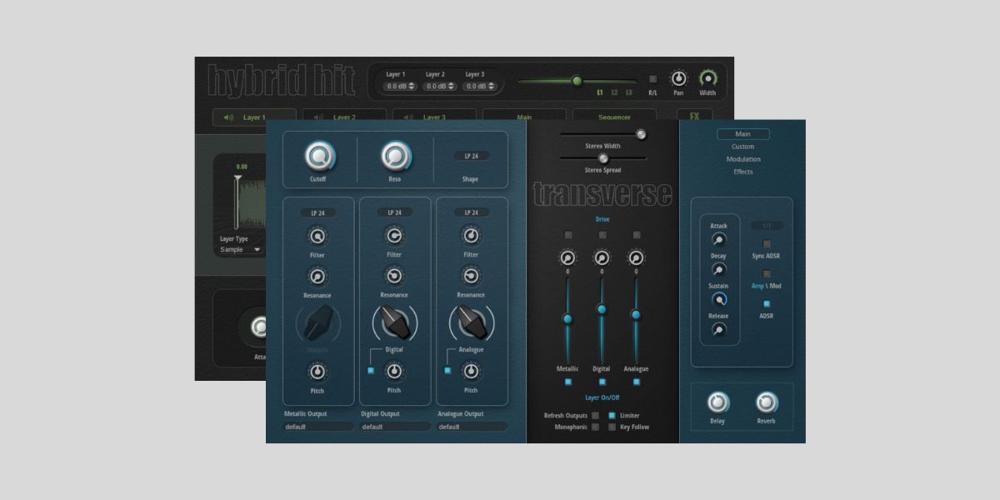Click the large Analogue selector knob
Viewport: 1000px width, 500px height.
tap(471, 322)
